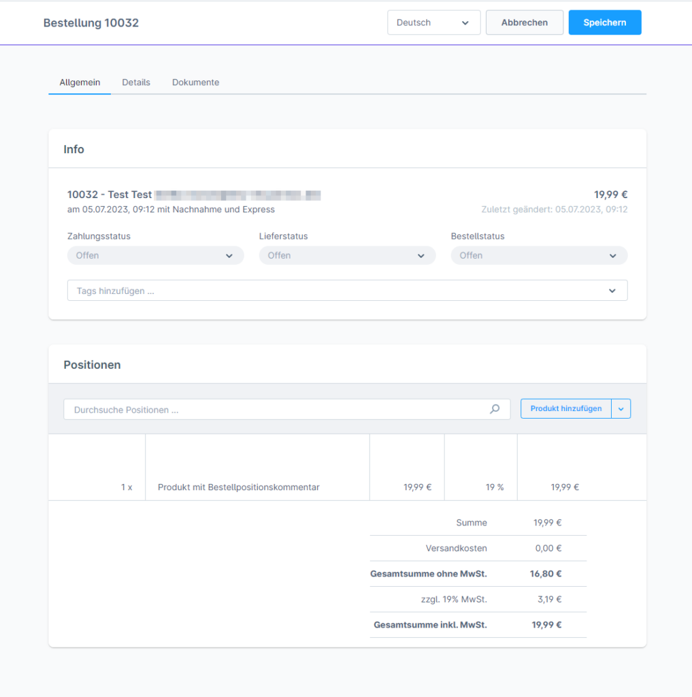
Task: Switch to the Details tab
Action: pos(136,82)
